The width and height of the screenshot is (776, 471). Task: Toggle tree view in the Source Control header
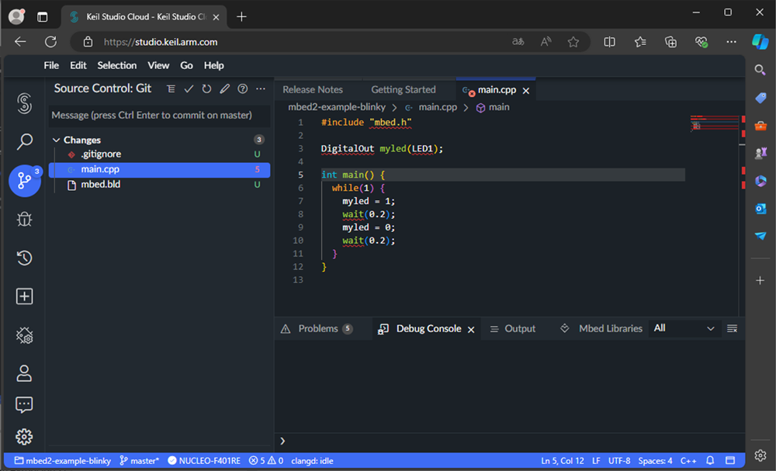(x=171, y=89)
